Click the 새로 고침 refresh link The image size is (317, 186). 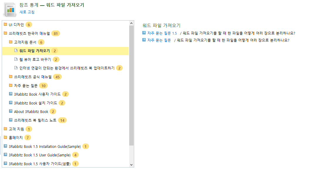pyautogui.click(x=27, y=12)
